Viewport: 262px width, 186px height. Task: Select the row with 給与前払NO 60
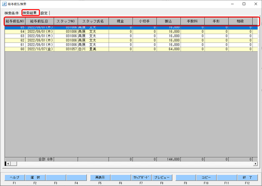(131, 49)
